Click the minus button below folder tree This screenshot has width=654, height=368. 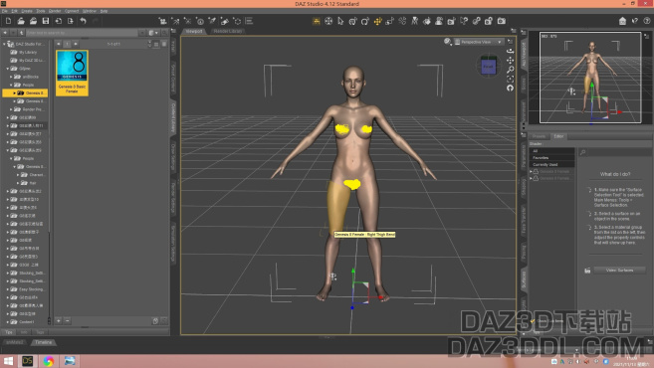tap(67, 321)
